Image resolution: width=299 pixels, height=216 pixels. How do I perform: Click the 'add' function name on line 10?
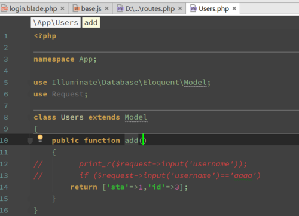132,141
